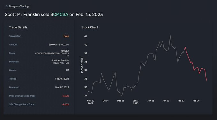The width and height of the screenshot is (217, 120).
Task: Click the Disclosed date Mar. 07, 2023
Action: (x=62, y=87)
